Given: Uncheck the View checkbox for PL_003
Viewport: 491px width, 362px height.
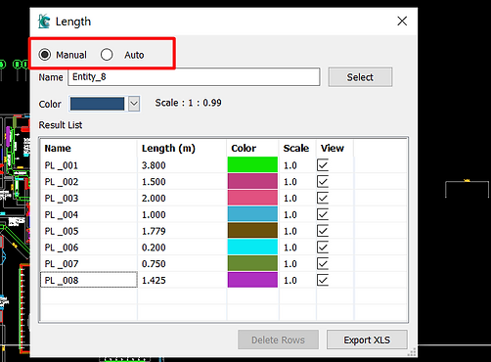Looking at the screenshot, I should tap(323, 198).
